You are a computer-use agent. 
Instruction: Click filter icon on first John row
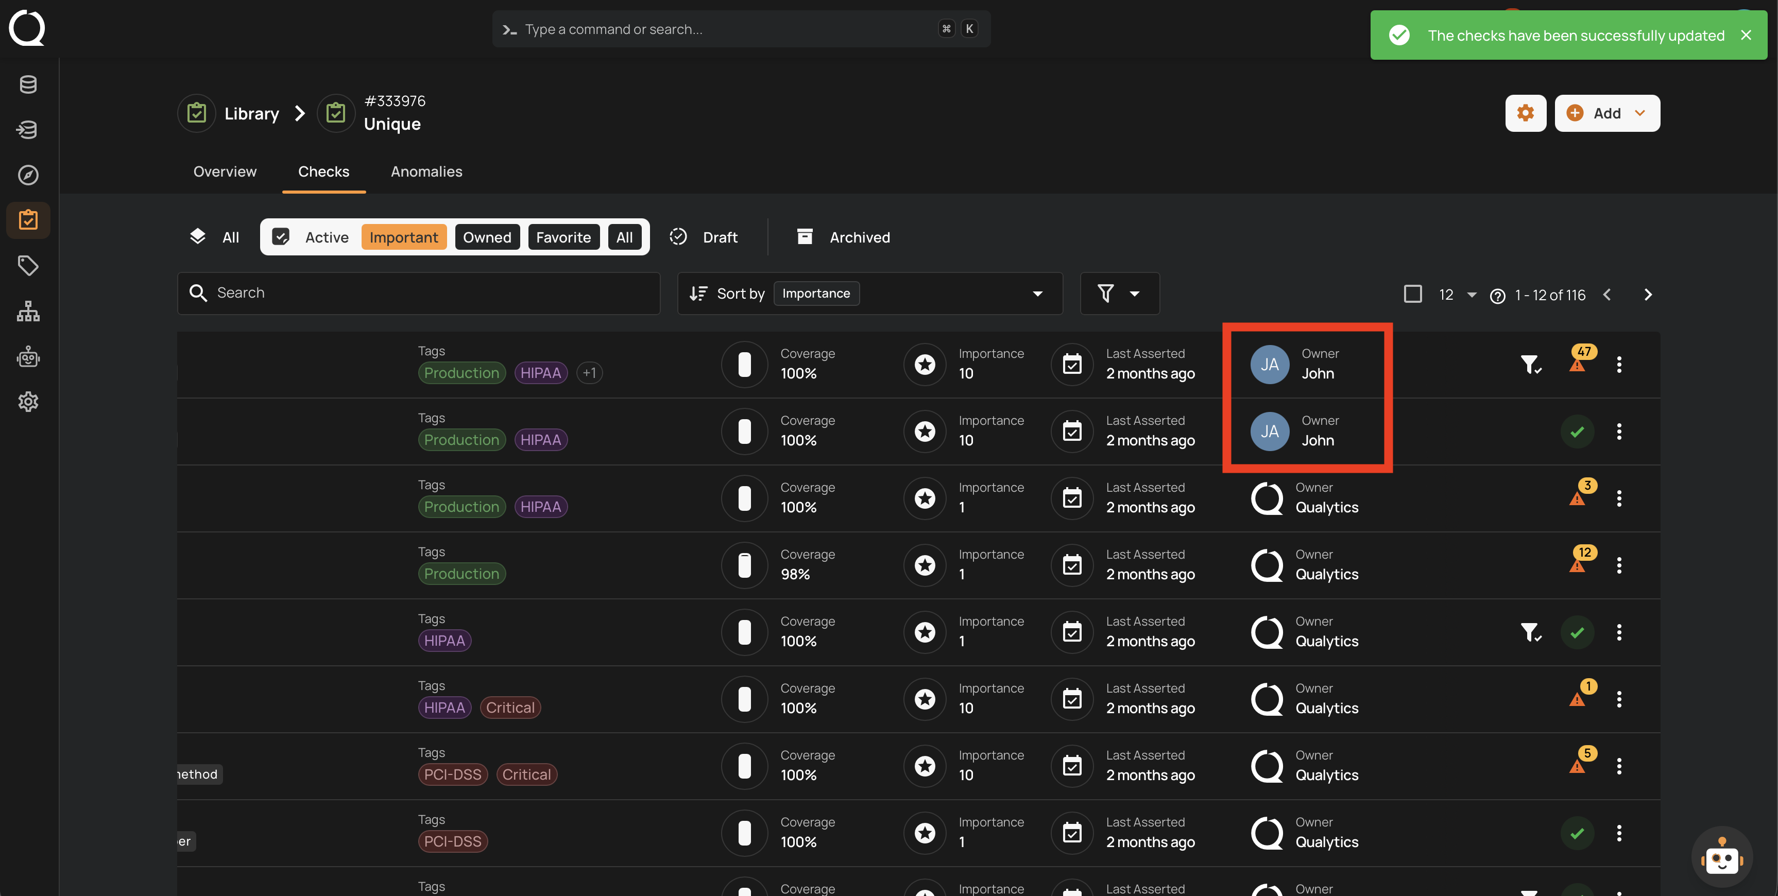pos(1530,365)
